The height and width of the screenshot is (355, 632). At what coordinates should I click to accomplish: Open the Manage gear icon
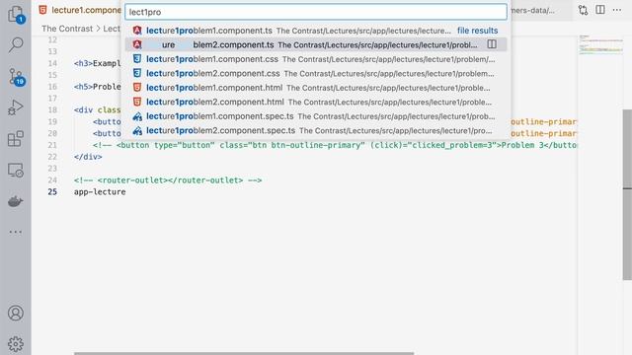(16, 344)
